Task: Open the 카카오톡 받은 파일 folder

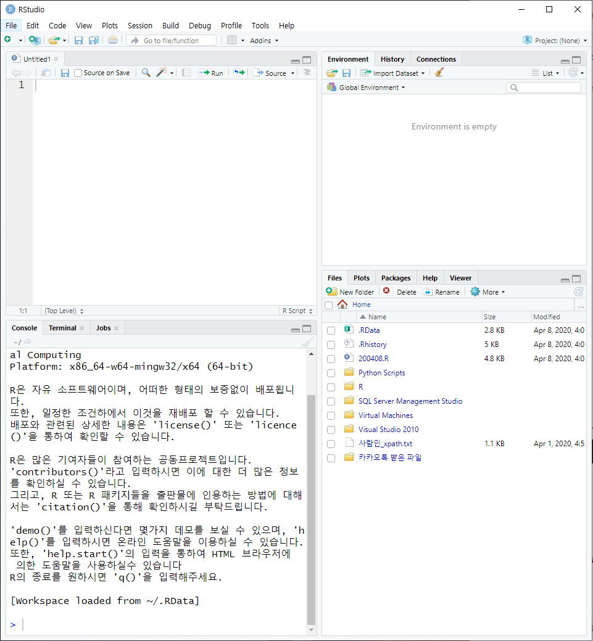Action: coord(389,457)
